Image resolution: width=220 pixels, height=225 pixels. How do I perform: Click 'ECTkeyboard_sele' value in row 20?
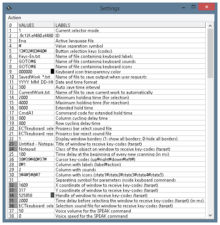pos(36,128)
